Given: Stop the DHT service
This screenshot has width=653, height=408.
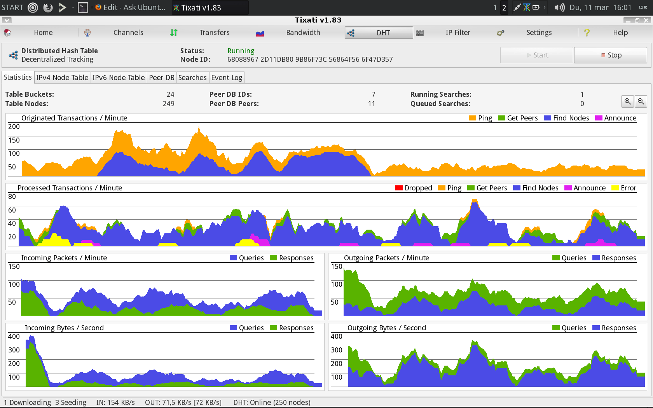Looking at the screenshot, I should tap(611, 55).
